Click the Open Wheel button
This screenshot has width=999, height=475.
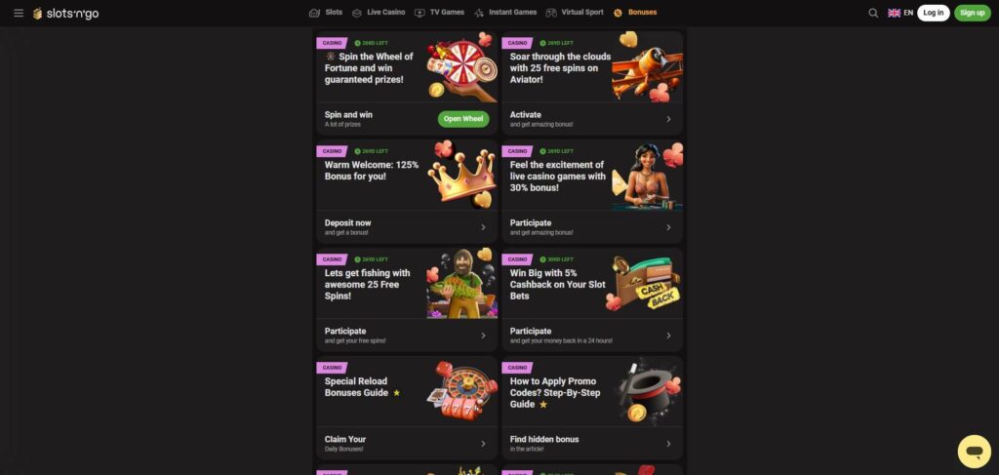click(463, 119)
